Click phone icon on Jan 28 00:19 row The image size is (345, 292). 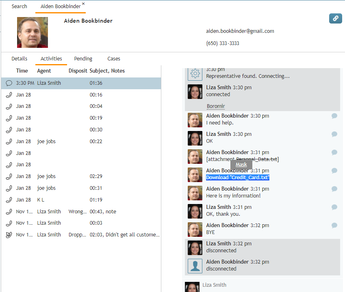coord(9,118)
